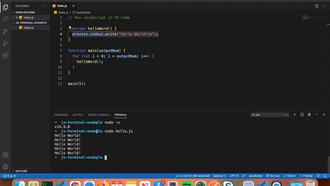Click the ESLint status item
Screen dimensions: 330x186
tap(289, 176)
